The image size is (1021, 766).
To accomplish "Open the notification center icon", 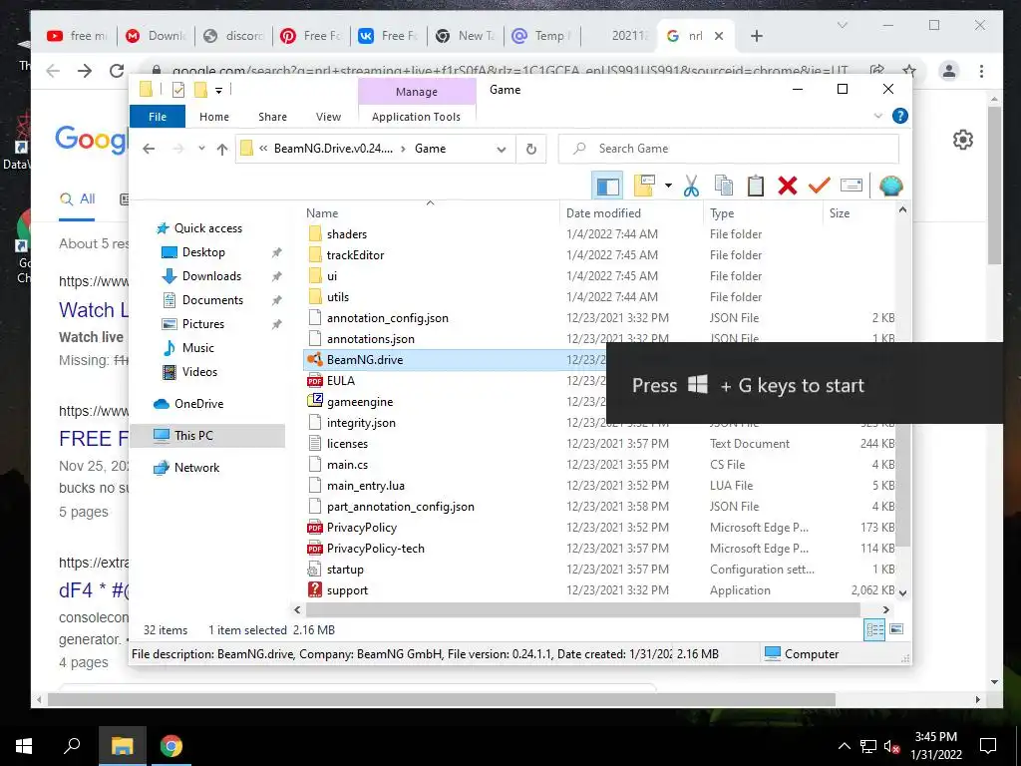I will tap(988, 746).
